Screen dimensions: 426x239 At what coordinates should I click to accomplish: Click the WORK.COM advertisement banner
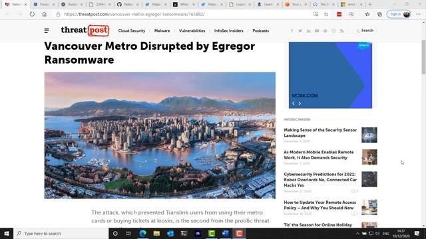(330, 75)
